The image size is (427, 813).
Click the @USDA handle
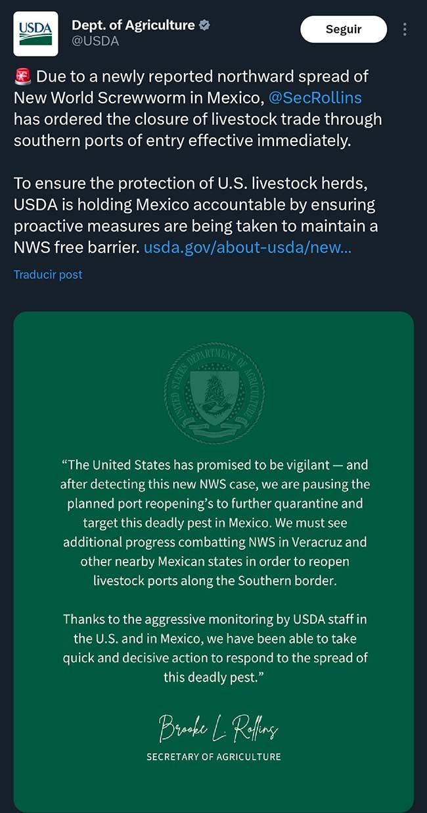95,41
